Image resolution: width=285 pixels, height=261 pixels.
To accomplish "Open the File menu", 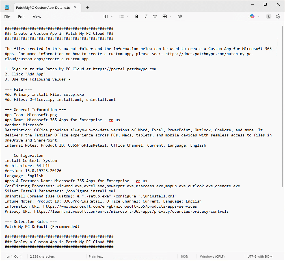I will tap(7, 17).
